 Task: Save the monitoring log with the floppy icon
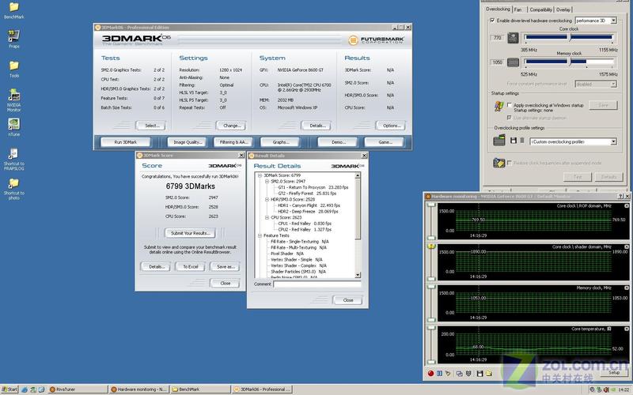[479, 374]
